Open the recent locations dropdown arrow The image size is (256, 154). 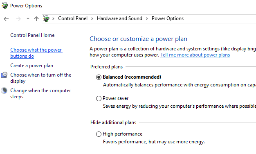point(28,19)
